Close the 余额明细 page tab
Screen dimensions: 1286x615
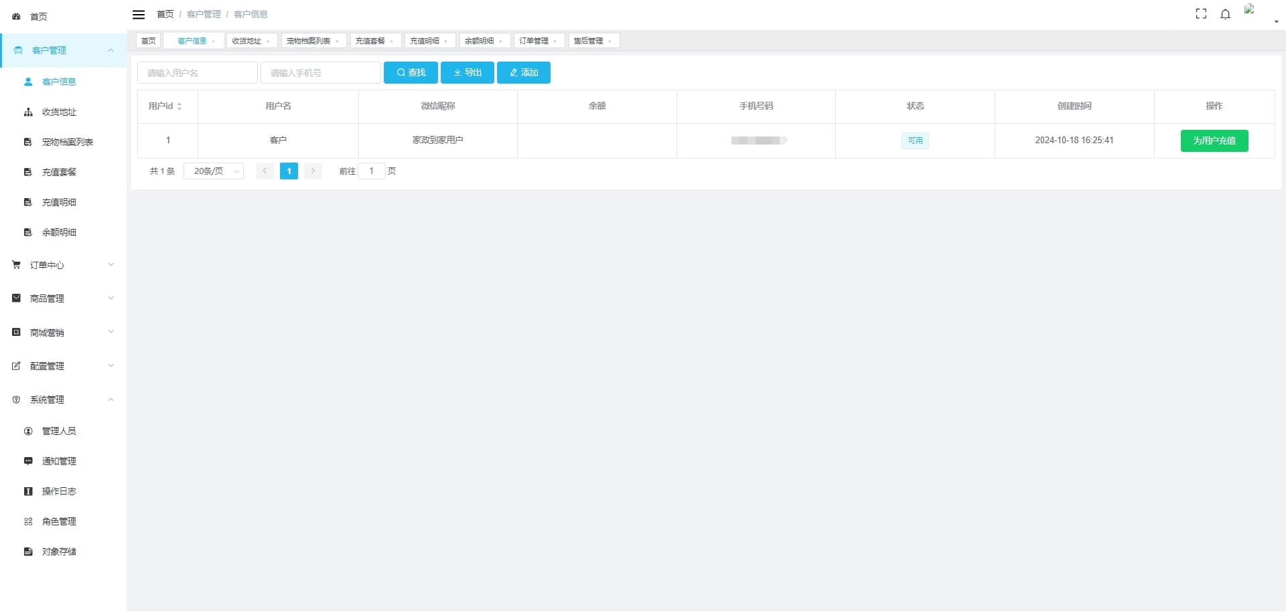pos(501,41)
